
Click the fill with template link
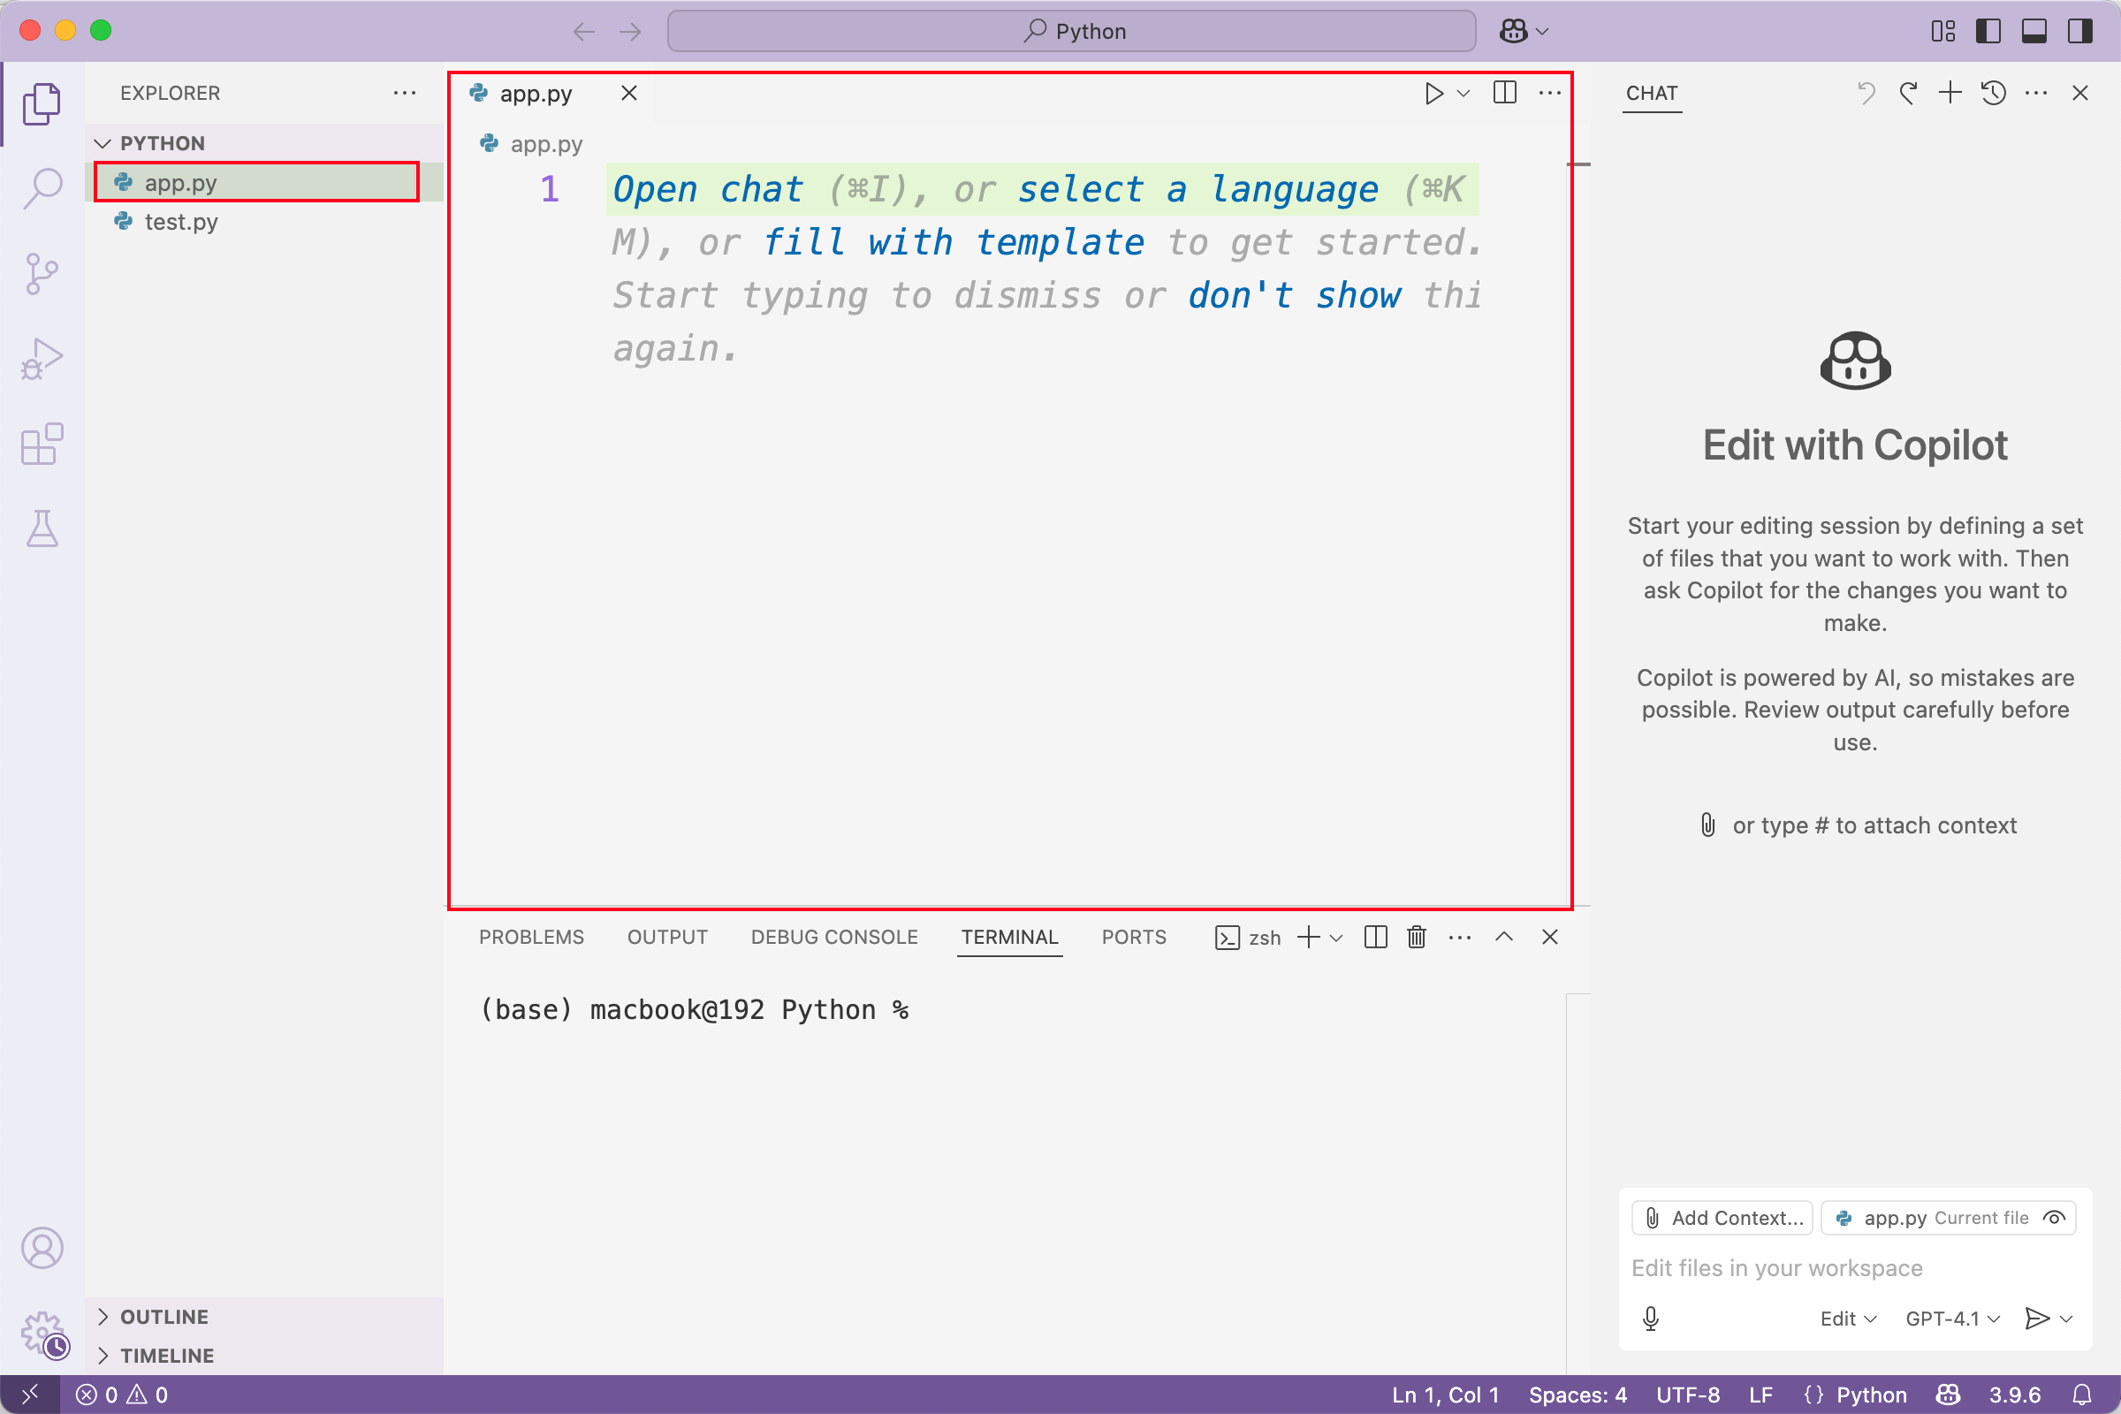pyautogui.click(x=954, y=242)
